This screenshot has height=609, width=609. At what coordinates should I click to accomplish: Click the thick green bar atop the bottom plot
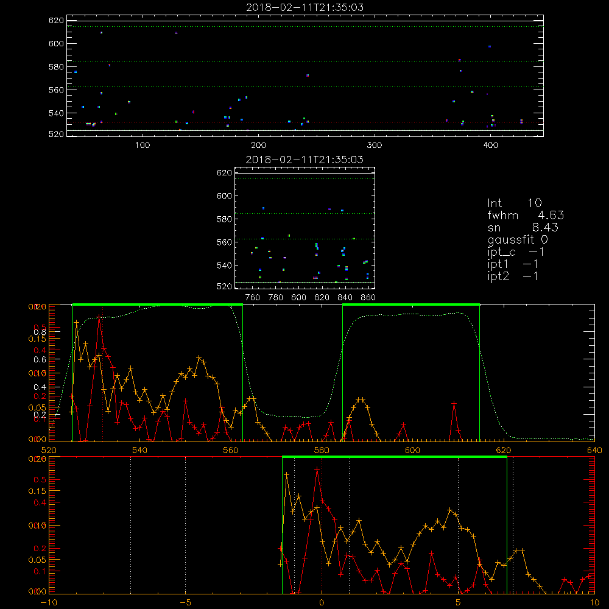click(395, 457)
